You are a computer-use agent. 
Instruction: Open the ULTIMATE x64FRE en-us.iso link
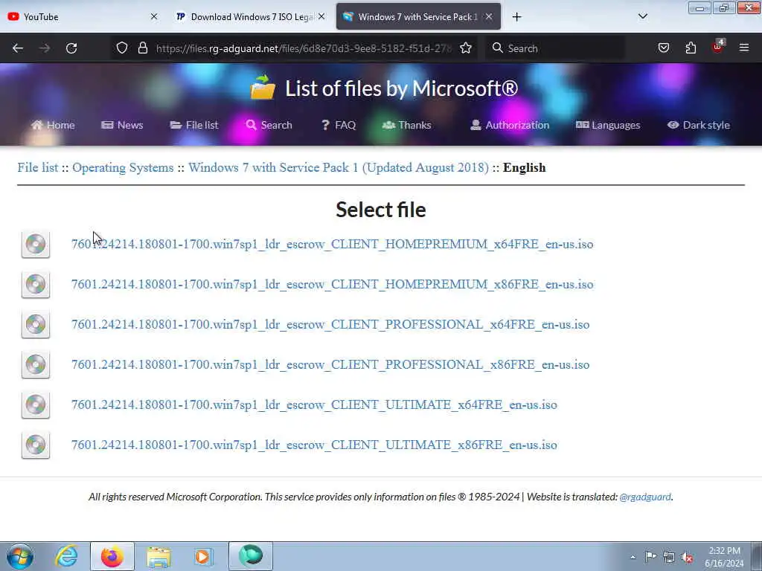[314, 405]
